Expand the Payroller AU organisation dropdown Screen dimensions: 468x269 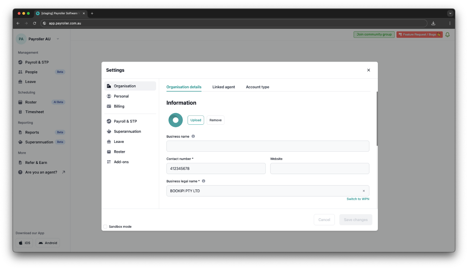click(58, 39)
